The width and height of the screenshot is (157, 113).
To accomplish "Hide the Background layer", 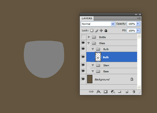I will (83, 79).
